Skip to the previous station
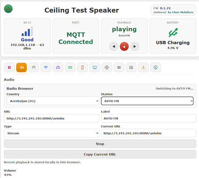Screen dimensions: 199x178 click(x=114, y=47)
